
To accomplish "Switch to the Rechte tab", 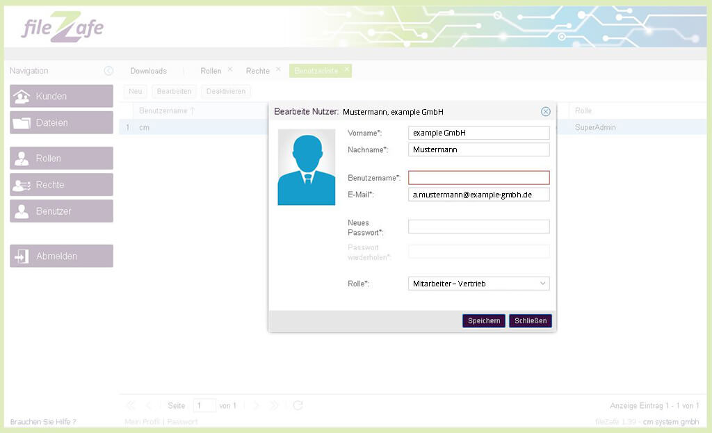I will tap(257, 71).
